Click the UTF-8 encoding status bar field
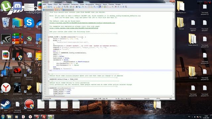Screen dimensions: 212x119 pos(158,99)
